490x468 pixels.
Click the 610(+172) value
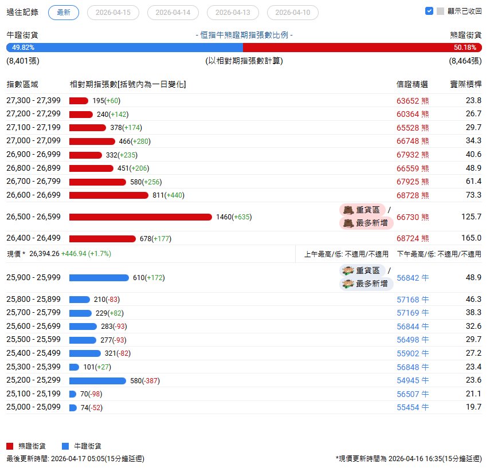point(149,278)
